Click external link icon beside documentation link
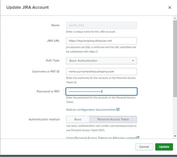177x157 pixels. 118,109
